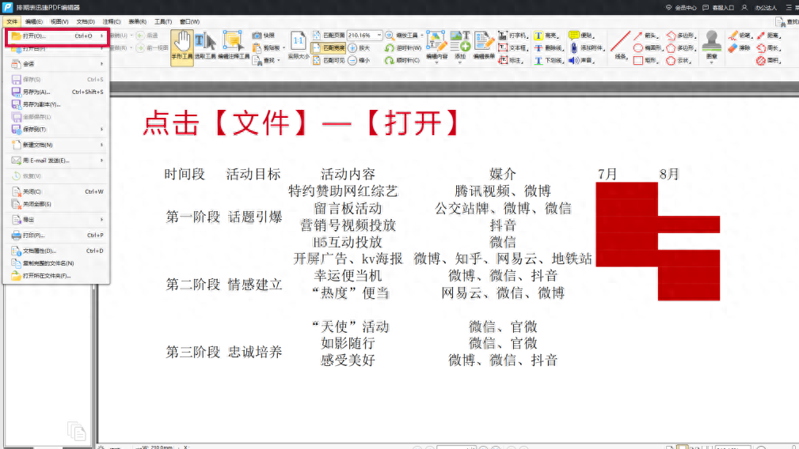Open the Comments (注释) menu
Screen dimensions: 799x449
(111, 22)
